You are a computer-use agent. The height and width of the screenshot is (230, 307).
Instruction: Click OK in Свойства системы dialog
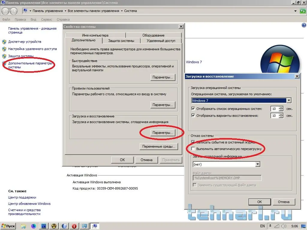(122, 160)
